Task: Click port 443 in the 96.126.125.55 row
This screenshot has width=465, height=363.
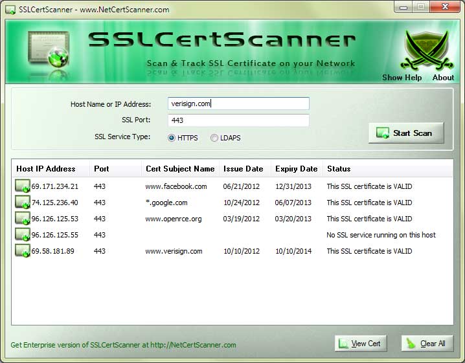Action: pos(100,235)
